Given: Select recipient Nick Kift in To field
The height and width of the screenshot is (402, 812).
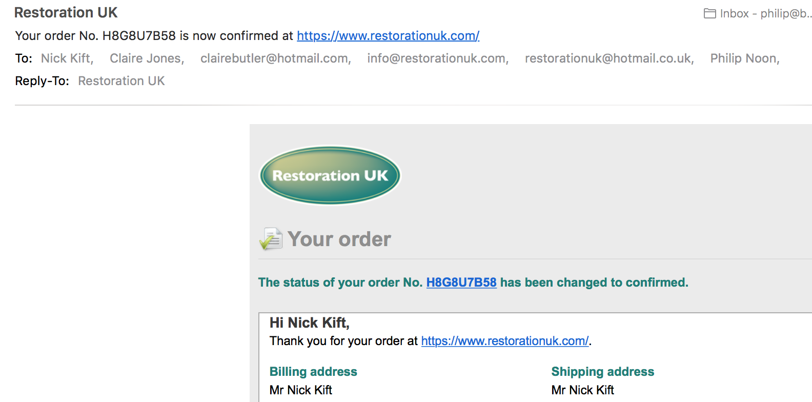Looking at the screenshot, I should click(66, 58).
